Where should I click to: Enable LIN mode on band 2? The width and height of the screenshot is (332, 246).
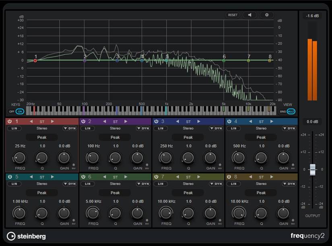[87, 128]
